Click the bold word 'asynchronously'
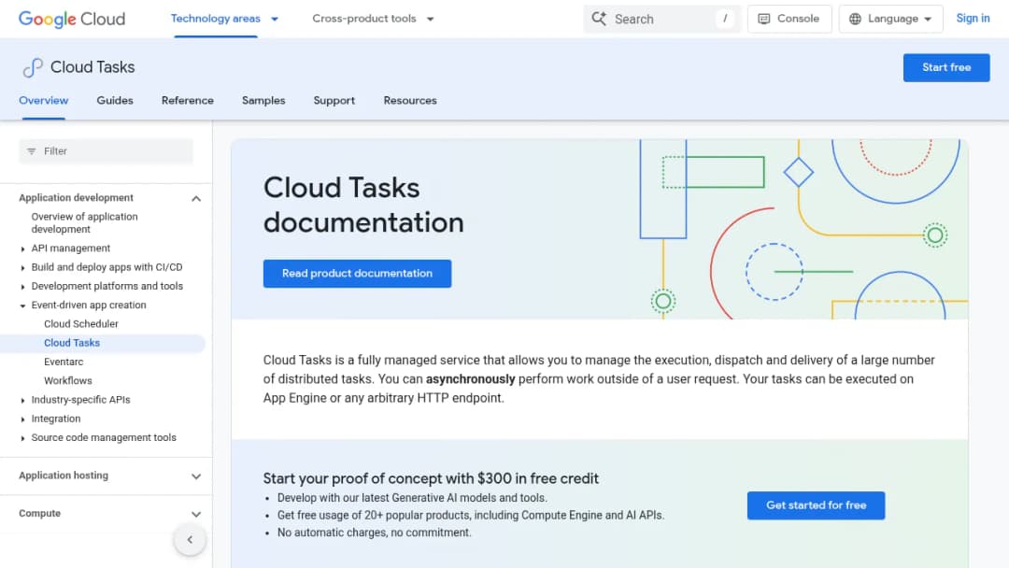This screenshot has width=1009, height=568. tap(470, 379)
